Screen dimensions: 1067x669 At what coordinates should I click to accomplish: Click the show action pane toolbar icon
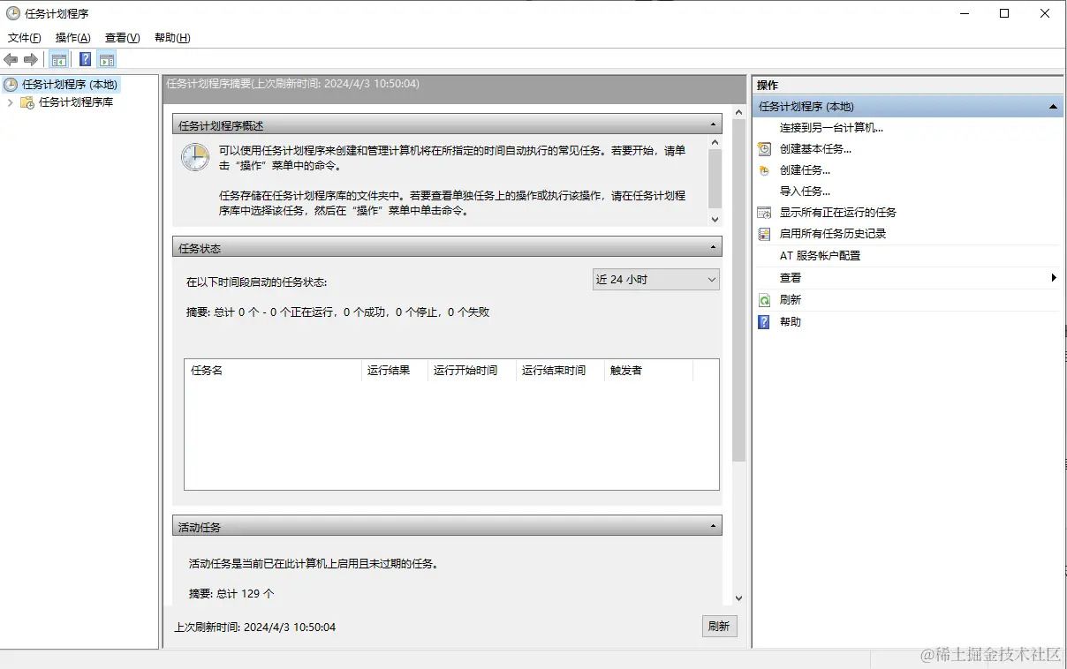tap(107, 59)
